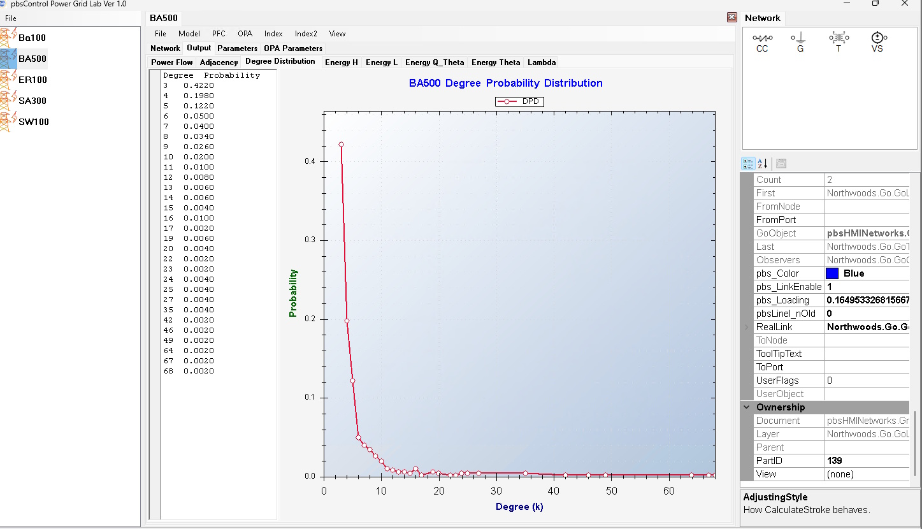
Task: Click the blue pbs_Color swatch
Action: pos(832,273)
